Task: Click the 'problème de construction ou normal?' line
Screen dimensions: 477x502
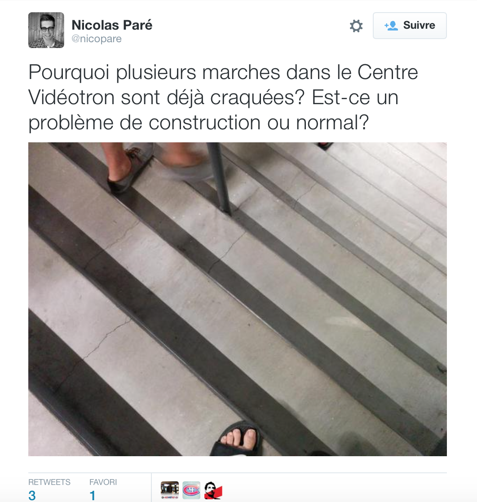Action: pos(199,123)
